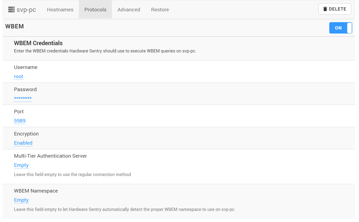Edit the Port value 5989

point(19,121)
